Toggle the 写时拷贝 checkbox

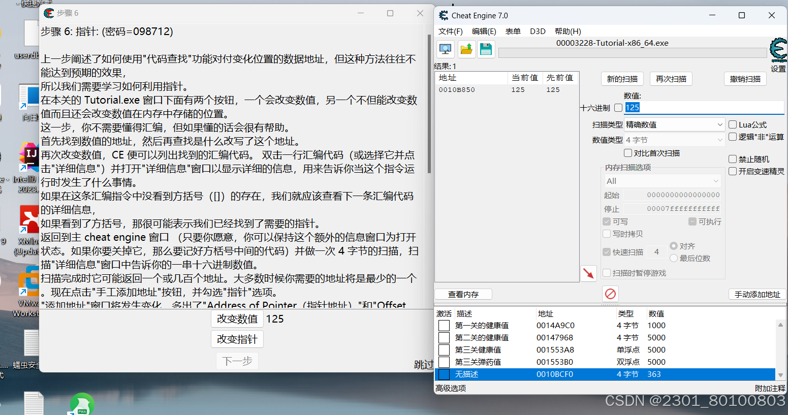[x=607, y=234]
